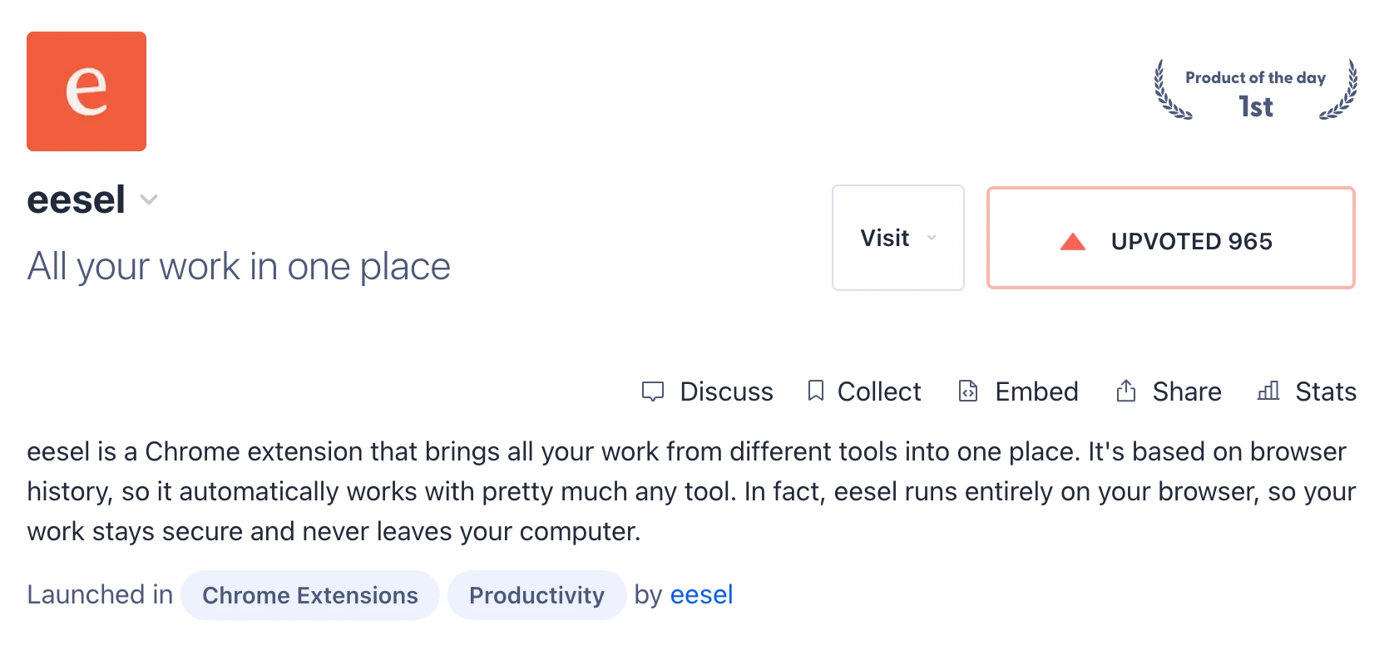Click the orange eesel logo thumbnail

click(87, 91)
